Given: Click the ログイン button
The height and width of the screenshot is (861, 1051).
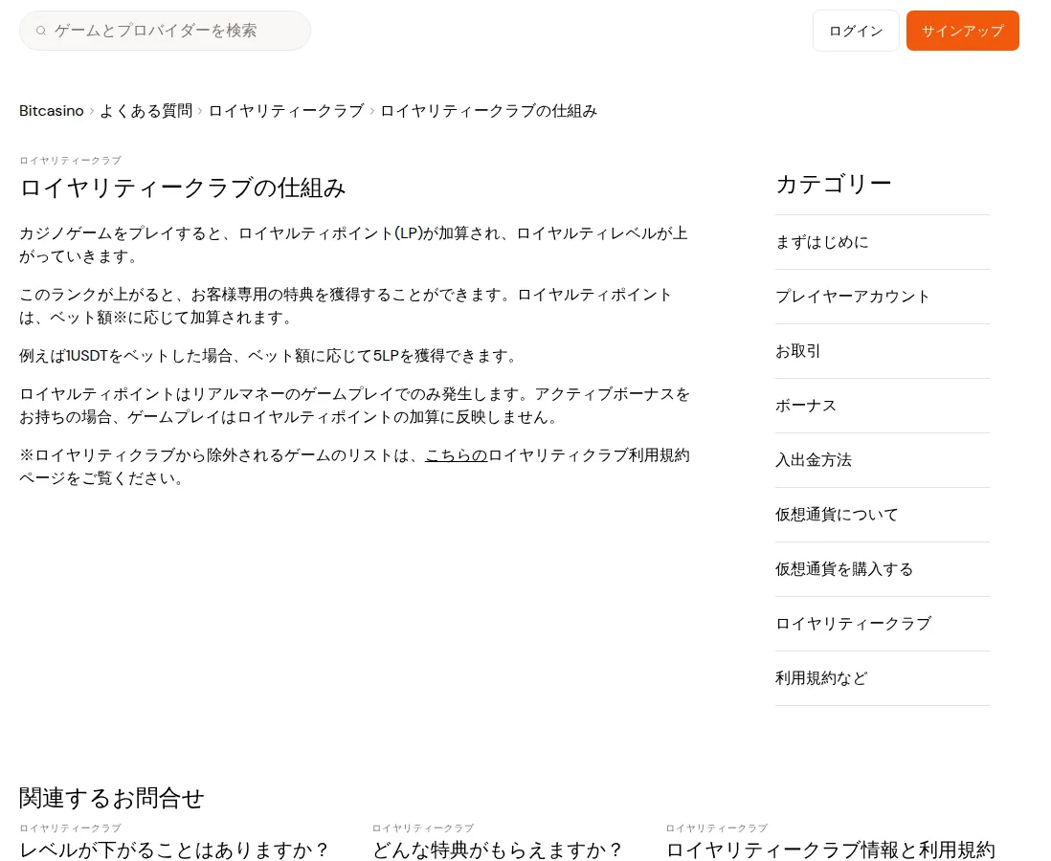Looking at the screenshot, I should (x=856, y=31).
